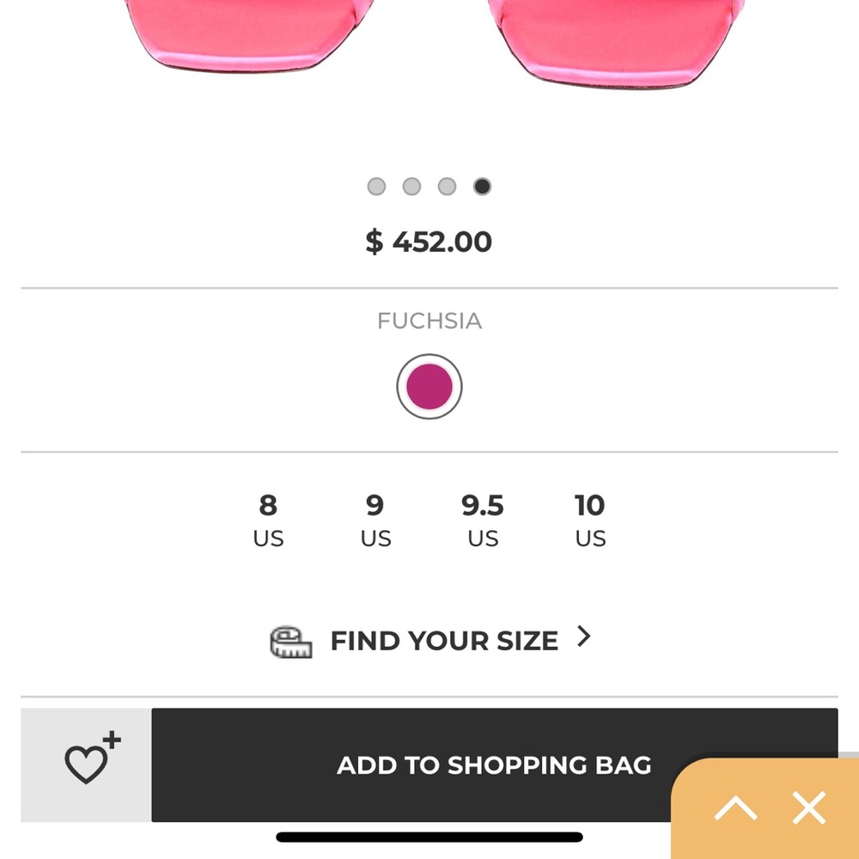Open size guide via right chevron
Viewport: 859px width, 859px height.
pos(584,637)
